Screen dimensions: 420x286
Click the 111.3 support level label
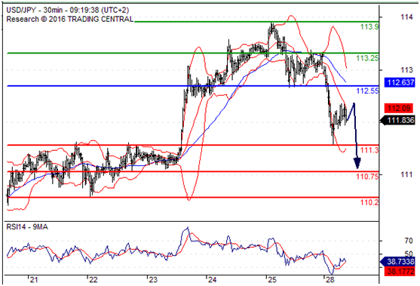[x=369, y=150]
